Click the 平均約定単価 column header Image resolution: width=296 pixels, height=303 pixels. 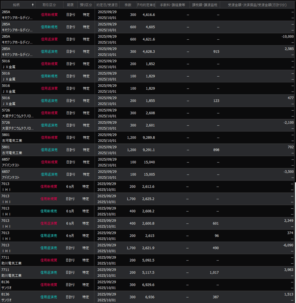coord(146,5)
